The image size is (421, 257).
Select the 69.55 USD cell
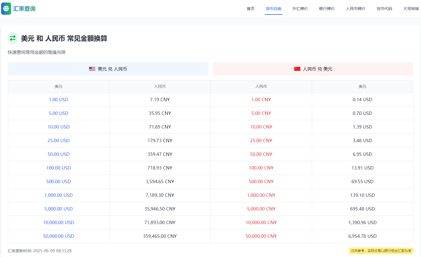pyautogui.click(x=362, y=181)
